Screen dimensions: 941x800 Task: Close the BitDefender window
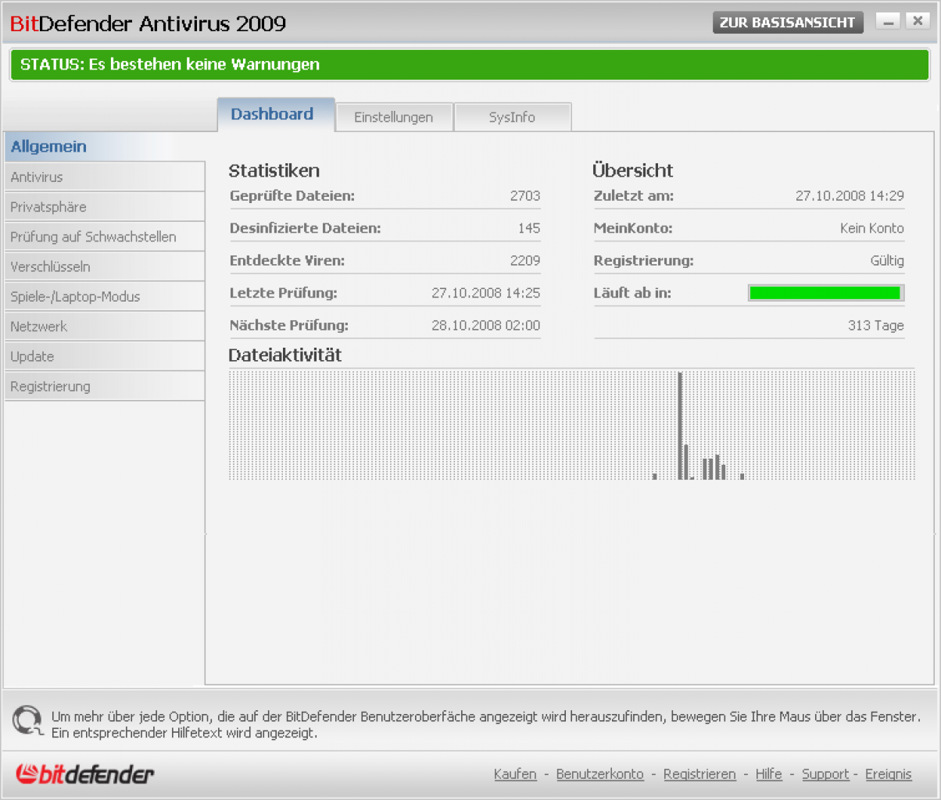pos(918,22)
